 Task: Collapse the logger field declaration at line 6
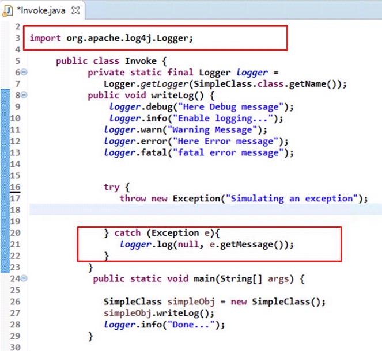pyautogui.click(x=24, y=73)
